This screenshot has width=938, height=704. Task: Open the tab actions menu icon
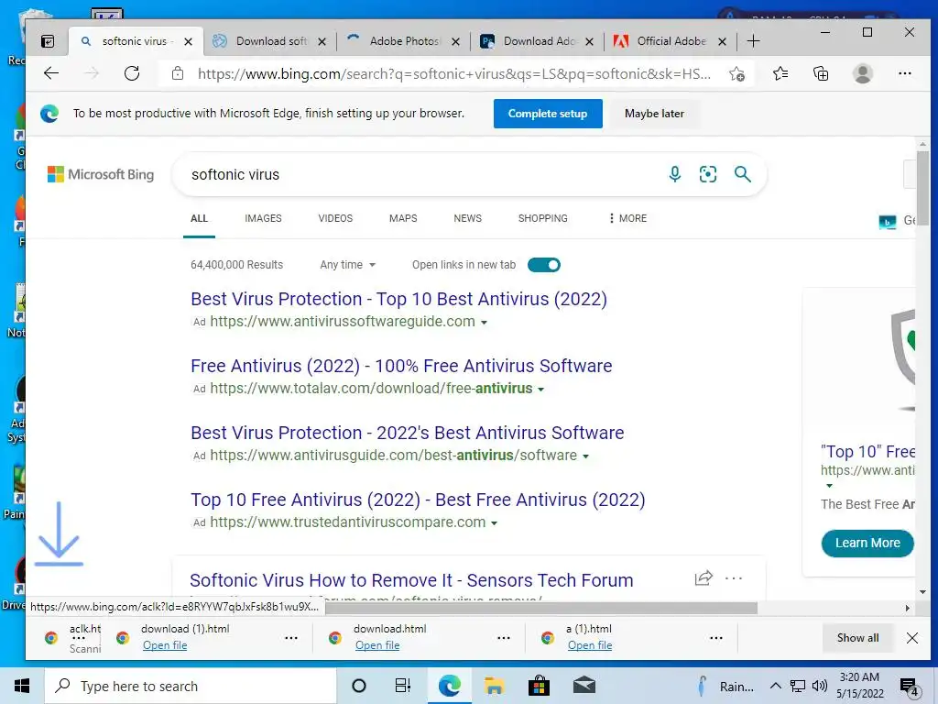[x=48, y=41]
